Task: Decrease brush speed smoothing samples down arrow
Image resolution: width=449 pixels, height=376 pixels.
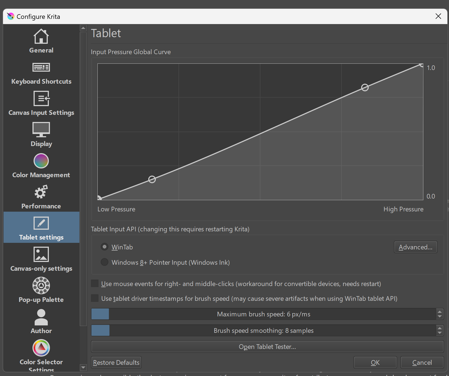Action: pos(439,333)
